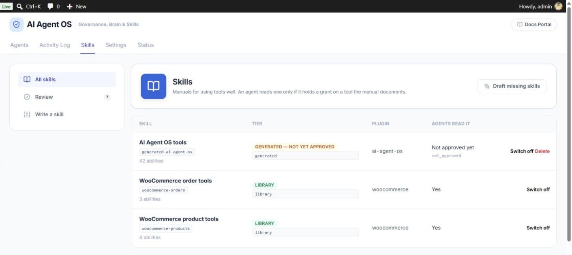Image resolution: width=572 pixels, height=255 pixels.
Task: Click the GENERATED — NOT YET APPROVED badge
Action: (x=295, y=147)
